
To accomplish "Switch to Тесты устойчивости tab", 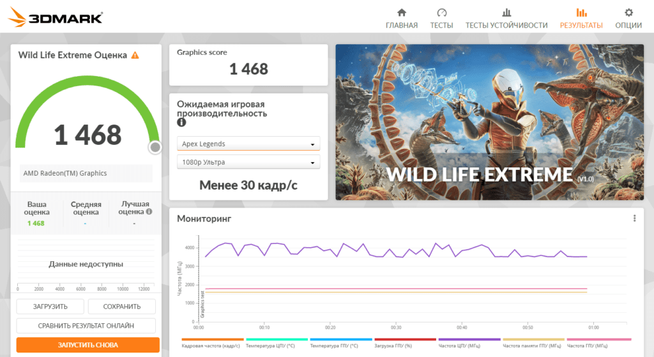I will coord(506,25).
